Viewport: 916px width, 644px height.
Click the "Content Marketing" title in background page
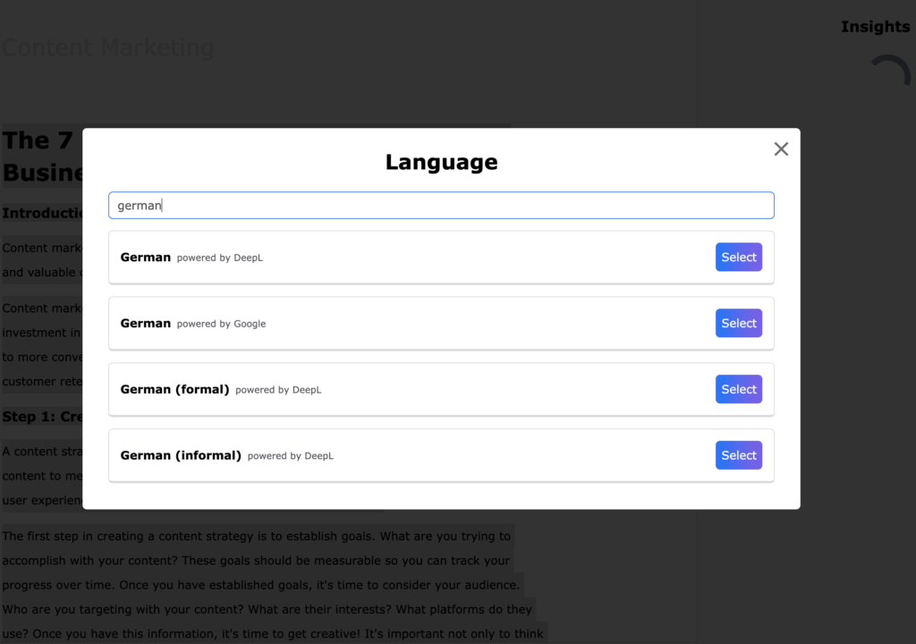(x=108, y=47)
